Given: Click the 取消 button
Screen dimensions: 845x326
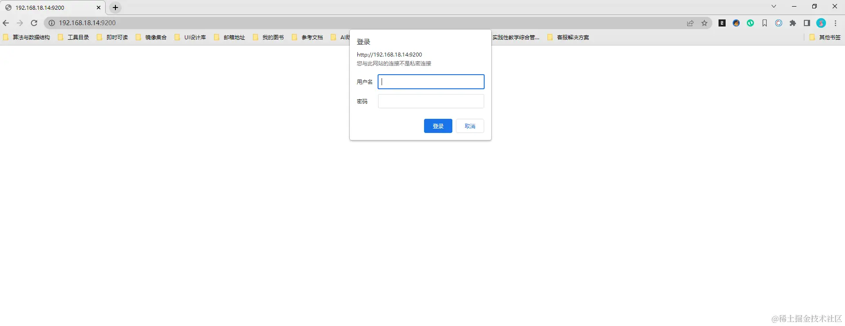Looking at the screenshot, I should 470,126.
